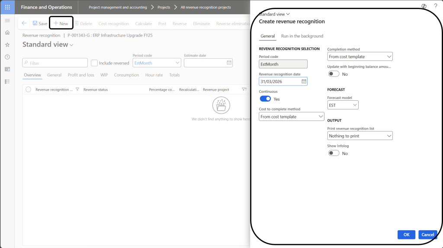Expand the Forecast model dropdown

click(x=343, y=105)
